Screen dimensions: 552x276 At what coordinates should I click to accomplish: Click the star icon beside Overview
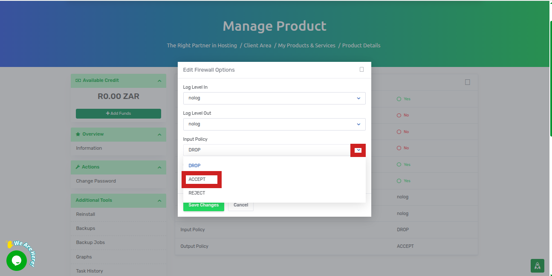tap(78, 134)
